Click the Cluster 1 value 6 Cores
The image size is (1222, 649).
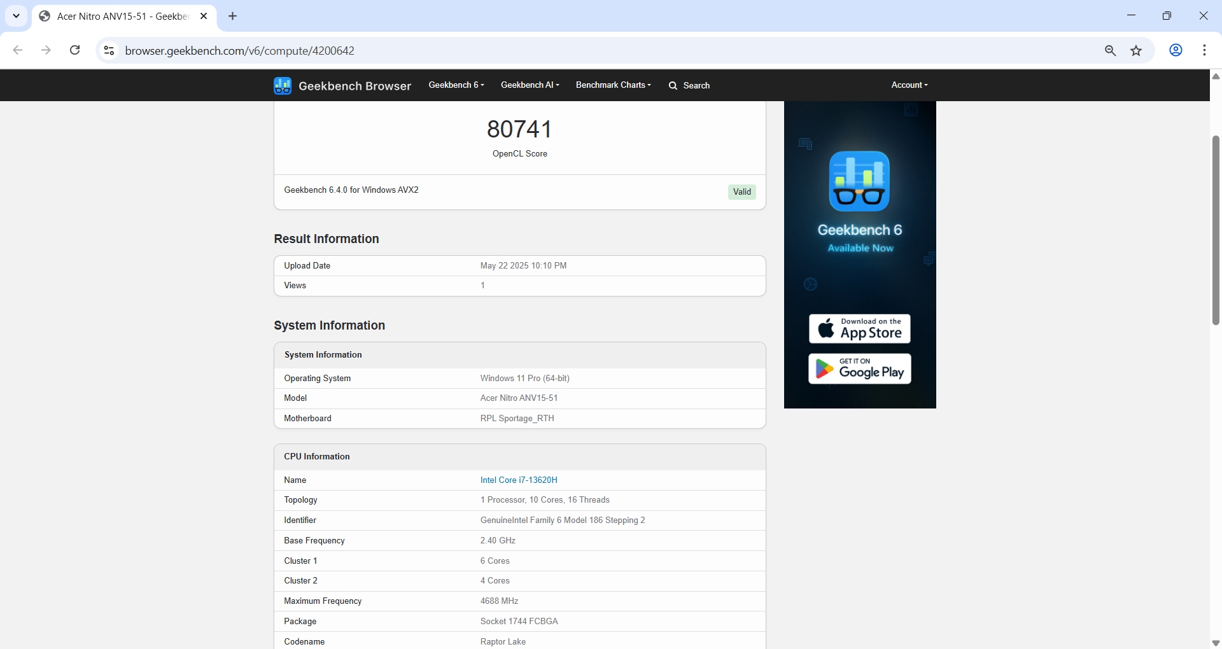(495, 561)
